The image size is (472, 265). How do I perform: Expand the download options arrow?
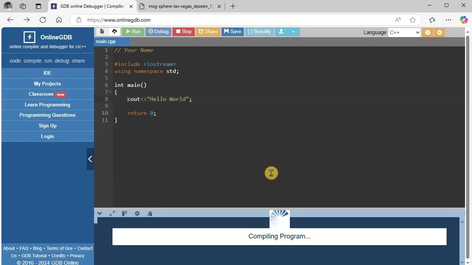coord(294,32)
